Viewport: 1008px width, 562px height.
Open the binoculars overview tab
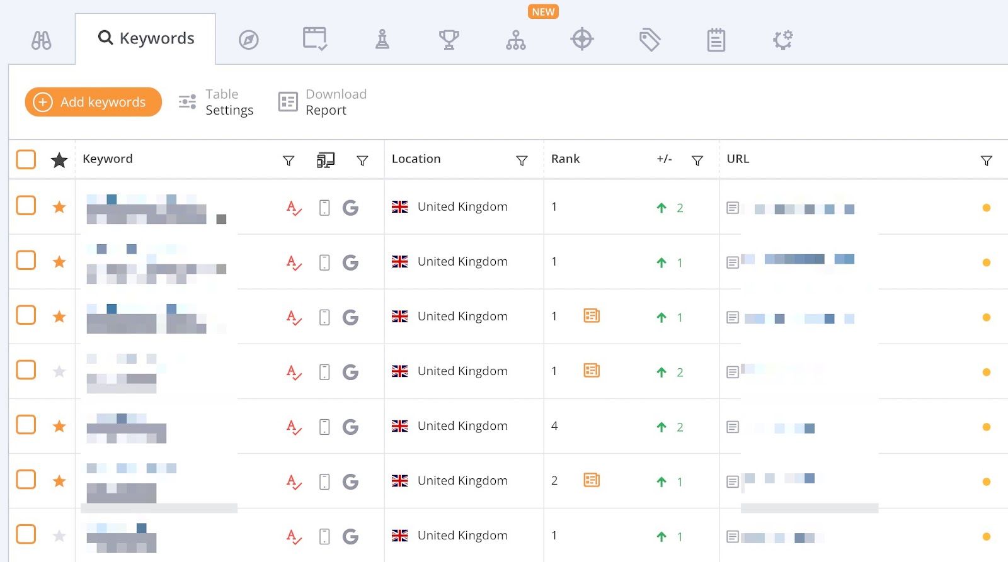tap(42, 40)
